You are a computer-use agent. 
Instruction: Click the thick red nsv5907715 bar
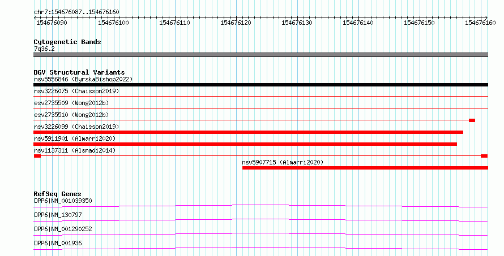(x=365, y=168)
